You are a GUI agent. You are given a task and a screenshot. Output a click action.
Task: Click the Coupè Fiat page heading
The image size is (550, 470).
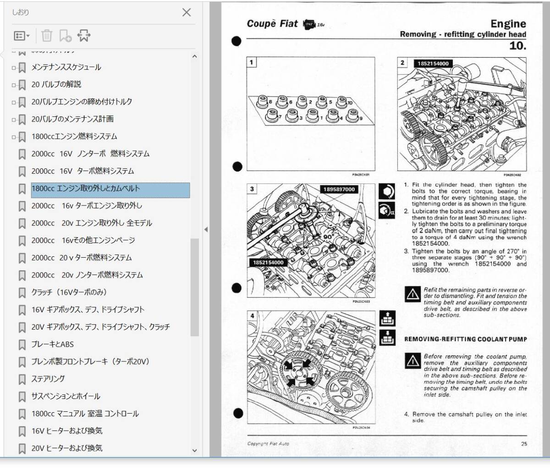(x=272, y=23)
